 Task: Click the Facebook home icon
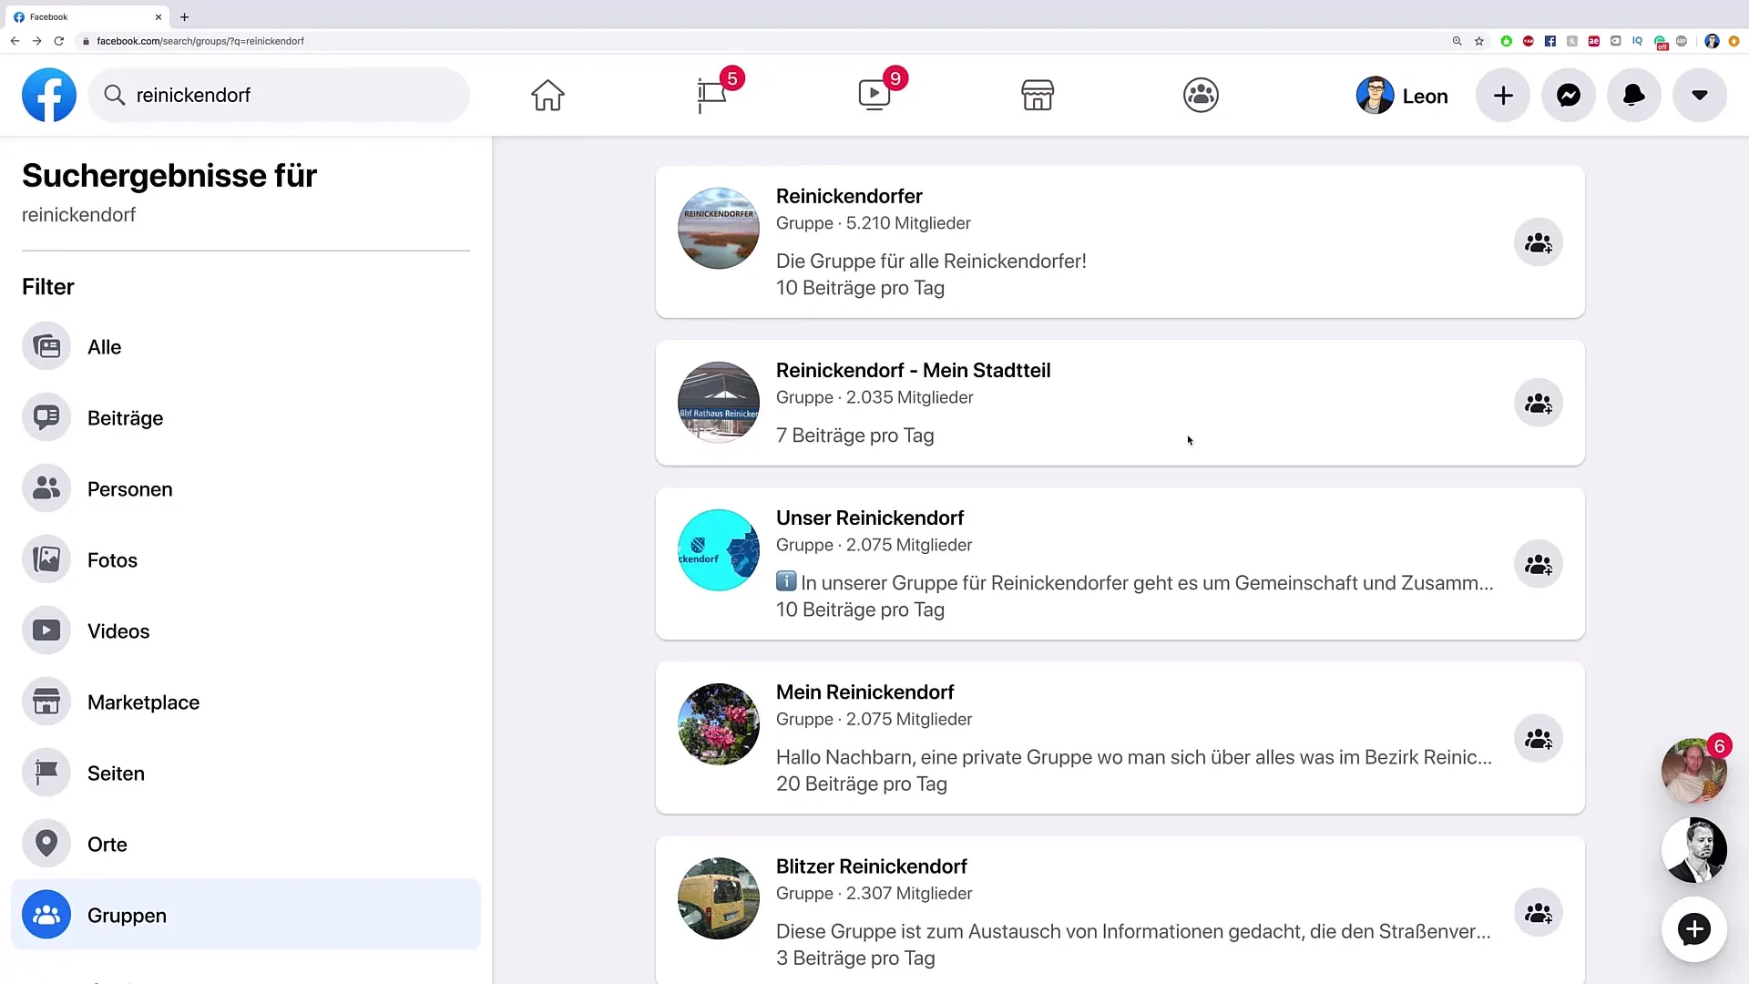pos(547,95)
